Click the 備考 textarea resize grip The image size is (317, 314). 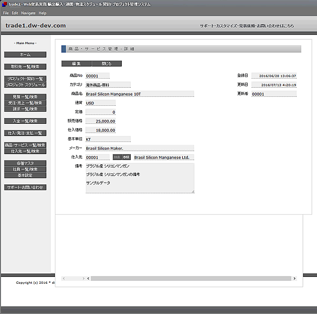[193, 192]
